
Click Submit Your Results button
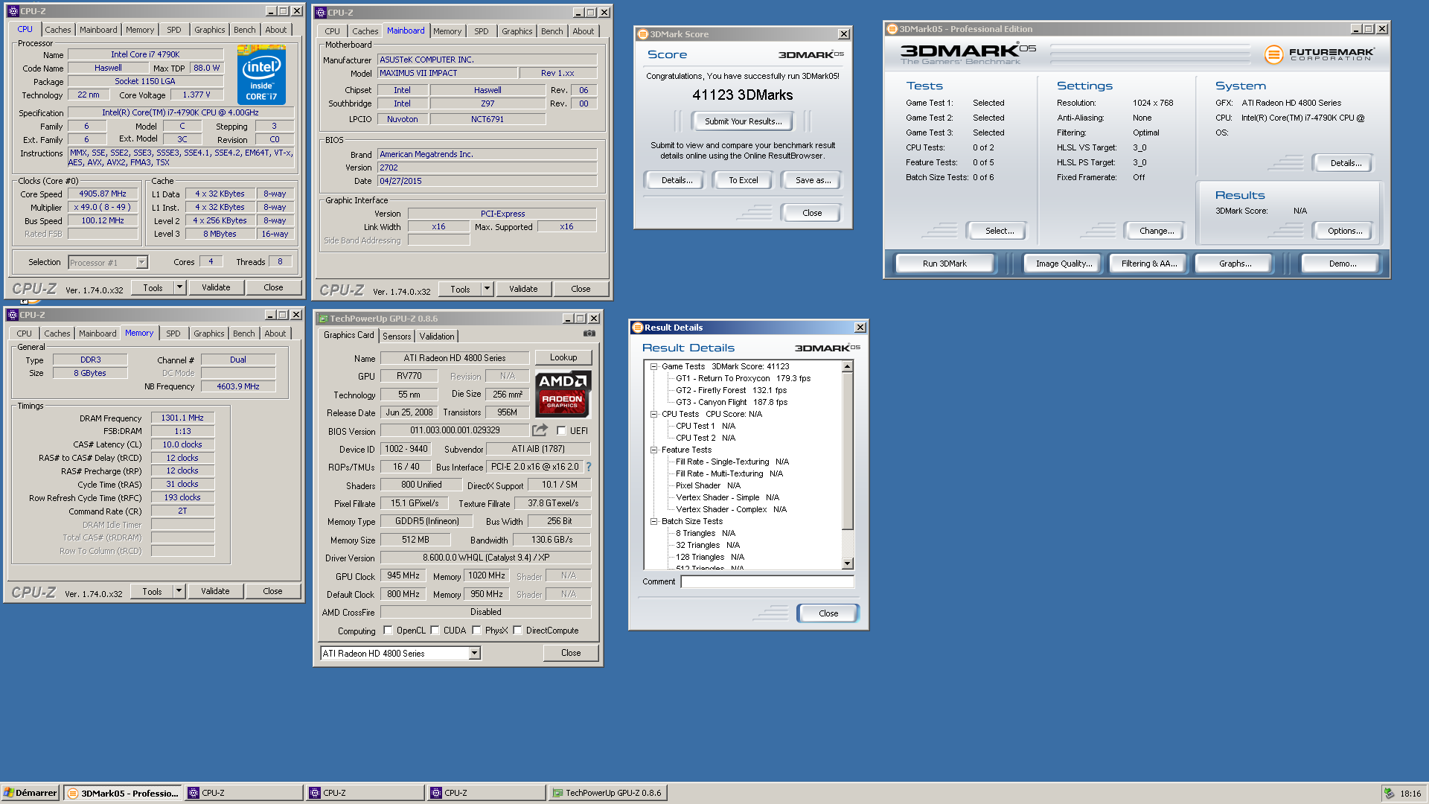pos(743,121)
